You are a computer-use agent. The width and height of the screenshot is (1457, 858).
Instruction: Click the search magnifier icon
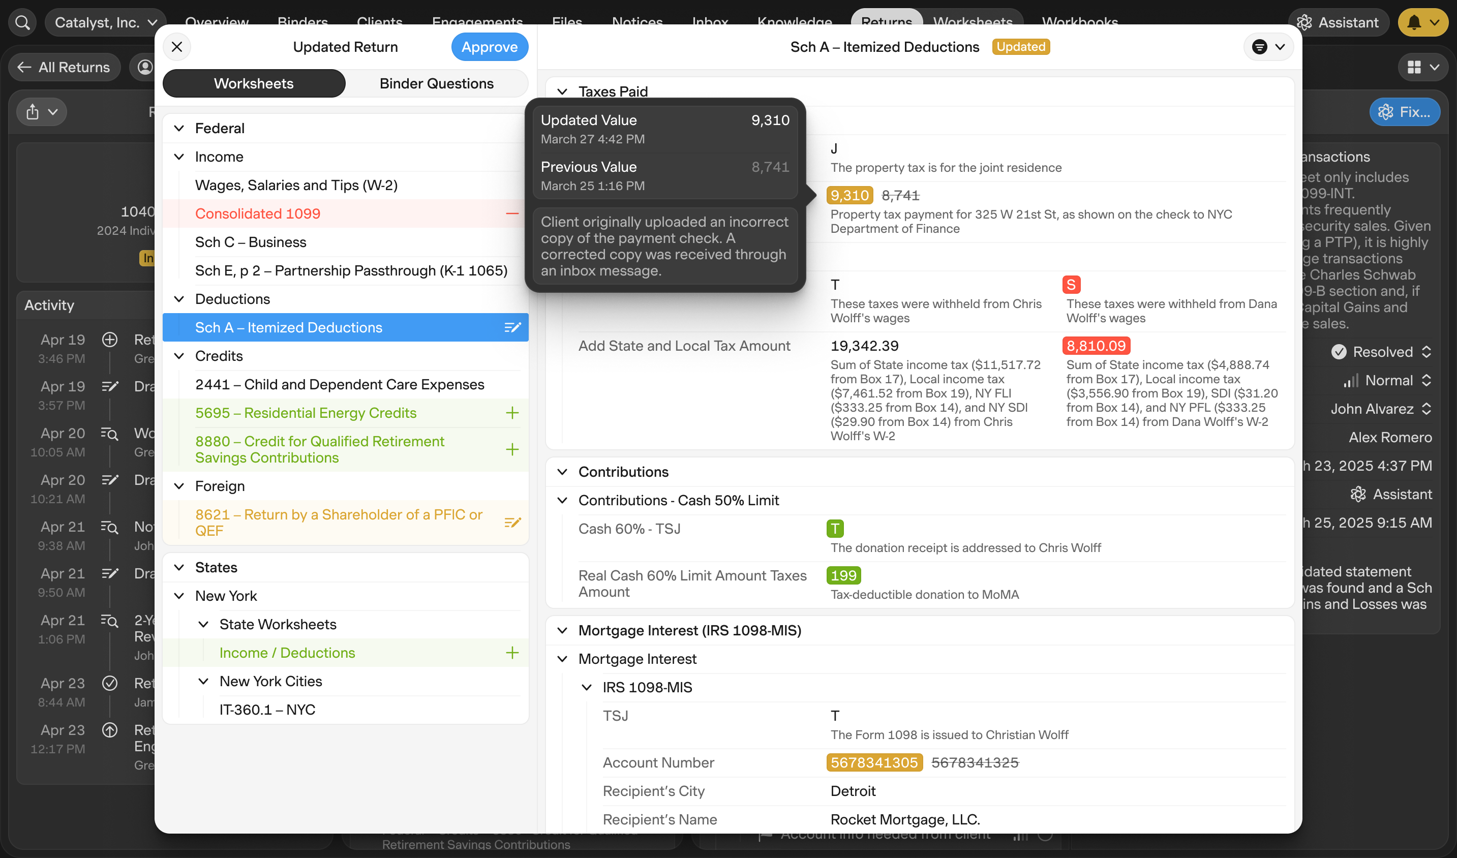(22, 22)
